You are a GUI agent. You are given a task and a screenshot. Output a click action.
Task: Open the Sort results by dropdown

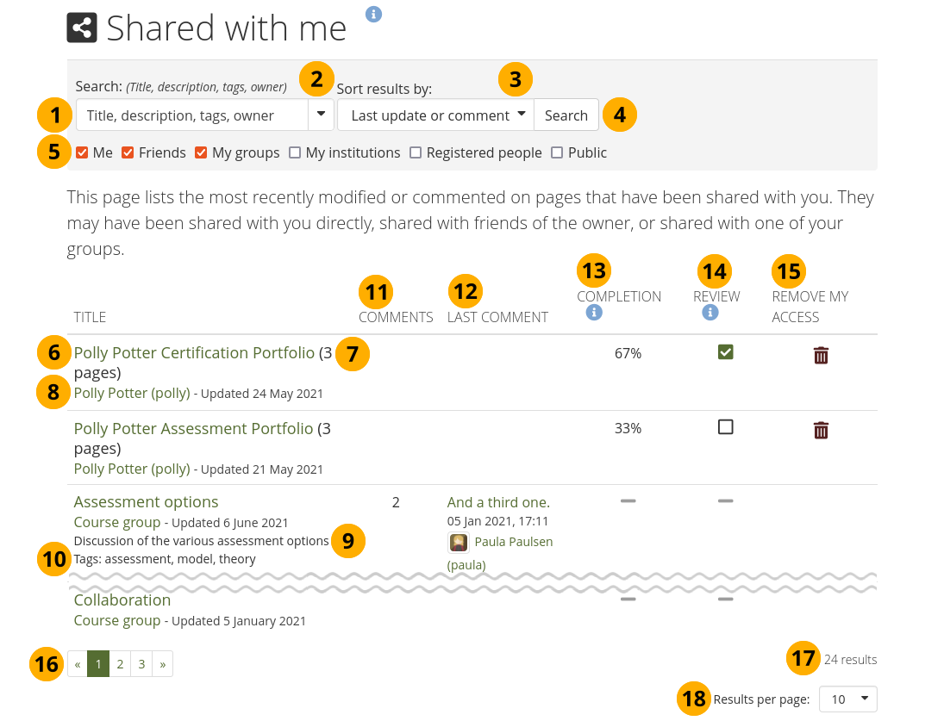435,115
